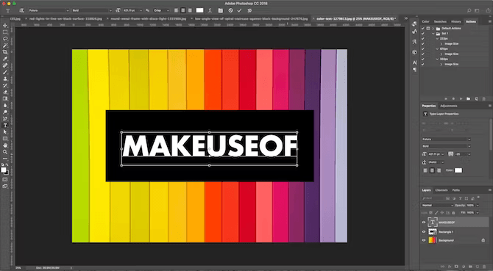Commit text edit with checkmark icon

239,10
